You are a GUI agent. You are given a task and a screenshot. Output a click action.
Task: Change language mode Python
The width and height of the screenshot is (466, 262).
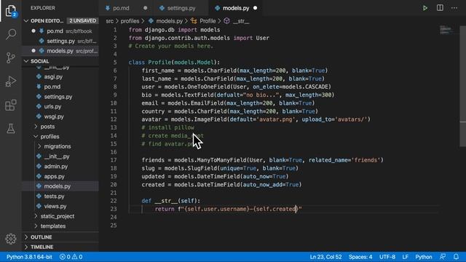tap(424, 257)
